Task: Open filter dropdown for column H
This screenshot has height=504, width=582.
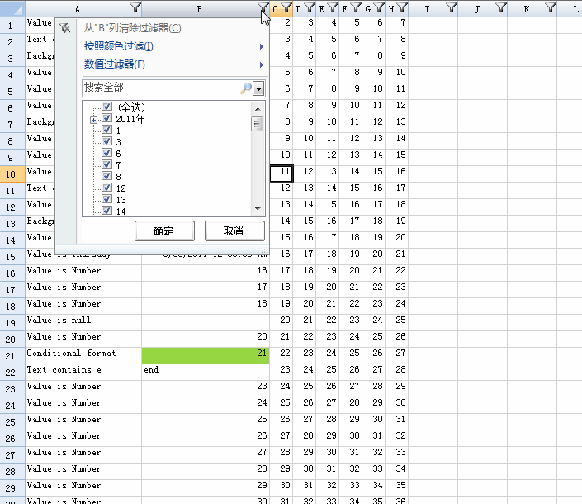Action: (x=402, y=7)
